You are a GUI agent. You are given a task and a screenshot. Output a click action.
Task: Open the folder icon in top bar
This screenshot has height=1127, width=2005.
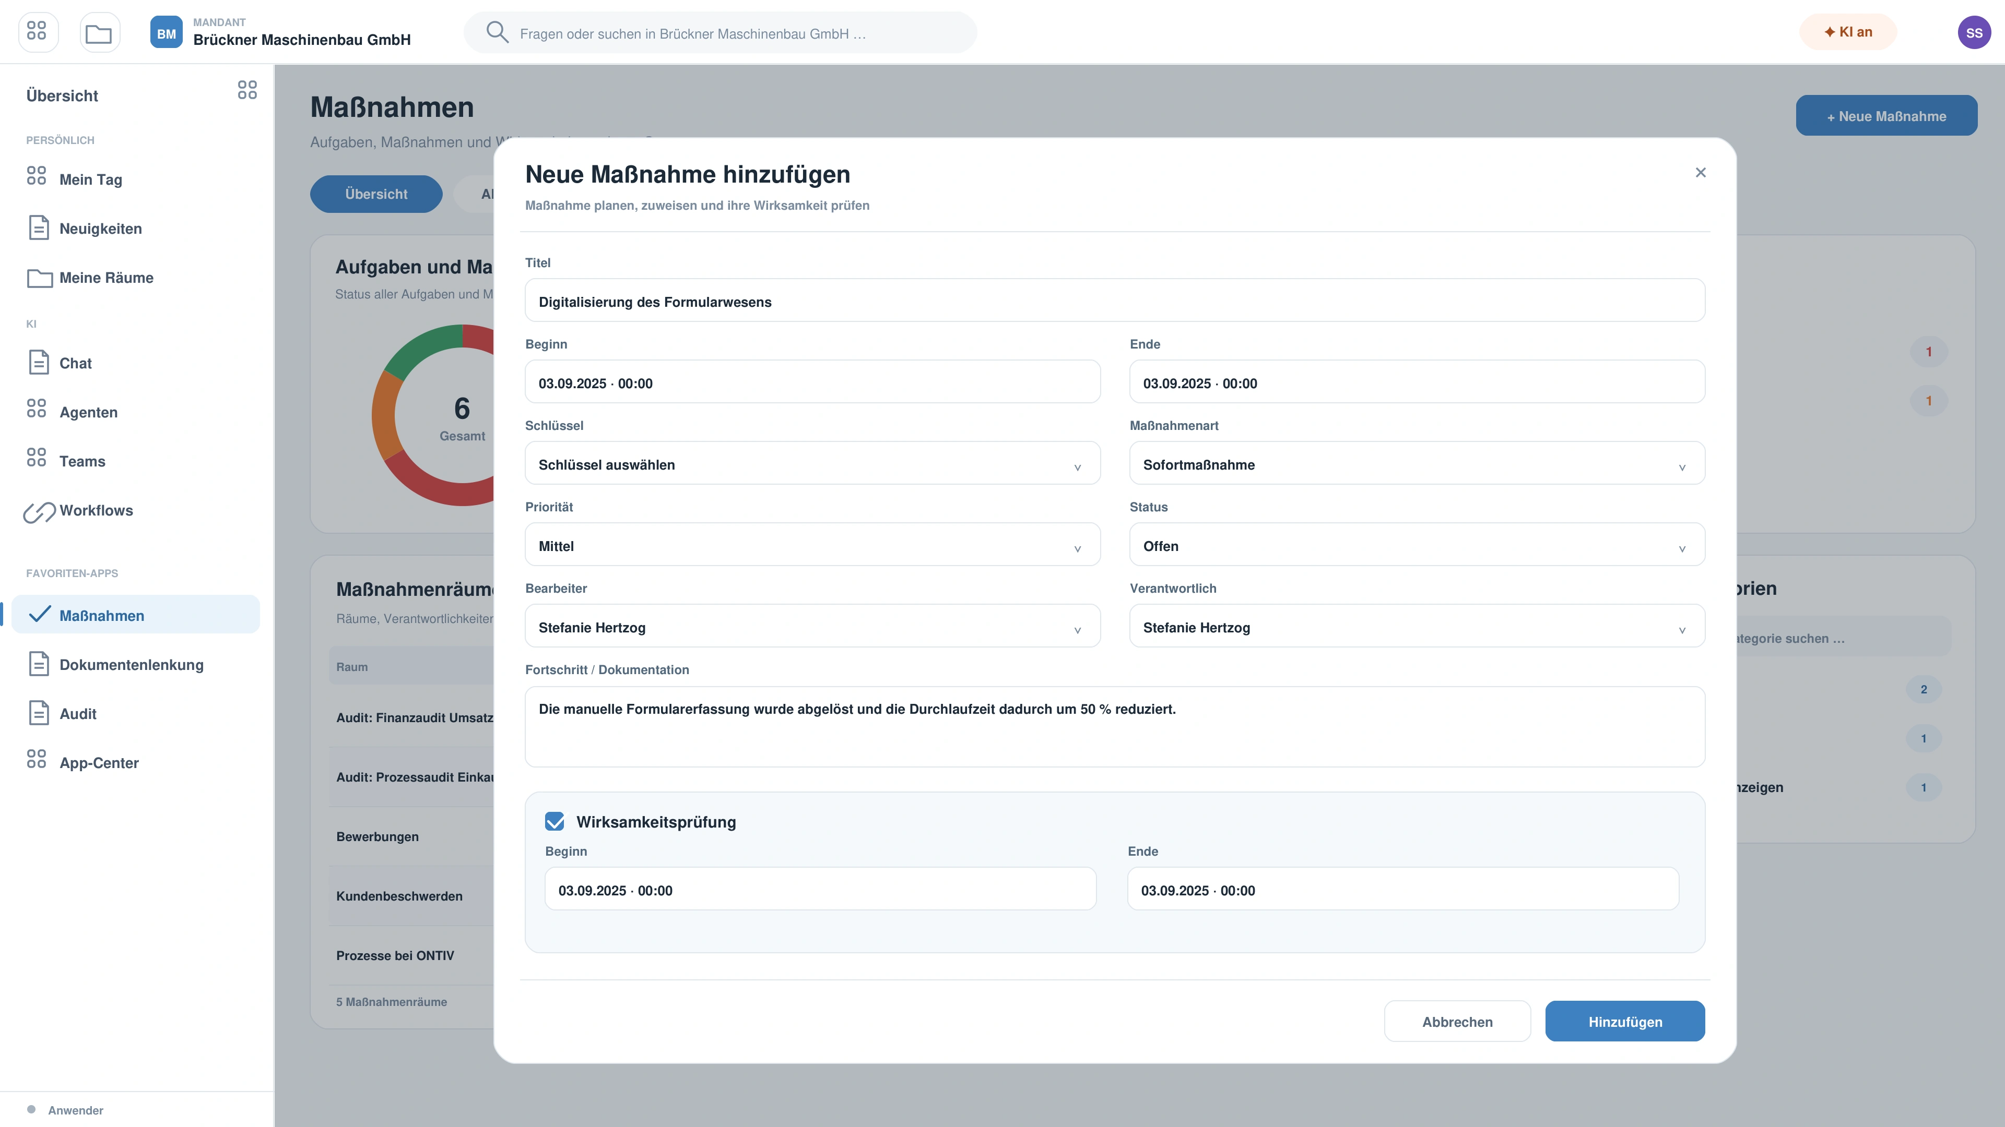[99, 32]
